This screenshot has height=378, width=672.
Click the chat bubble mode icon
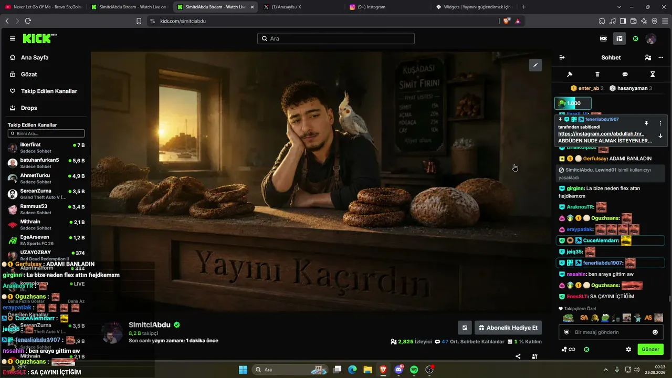[625, 75]
